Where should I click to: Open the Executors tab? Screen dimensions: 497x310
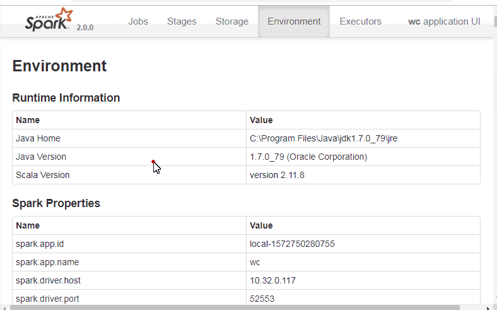click(360, 21)
